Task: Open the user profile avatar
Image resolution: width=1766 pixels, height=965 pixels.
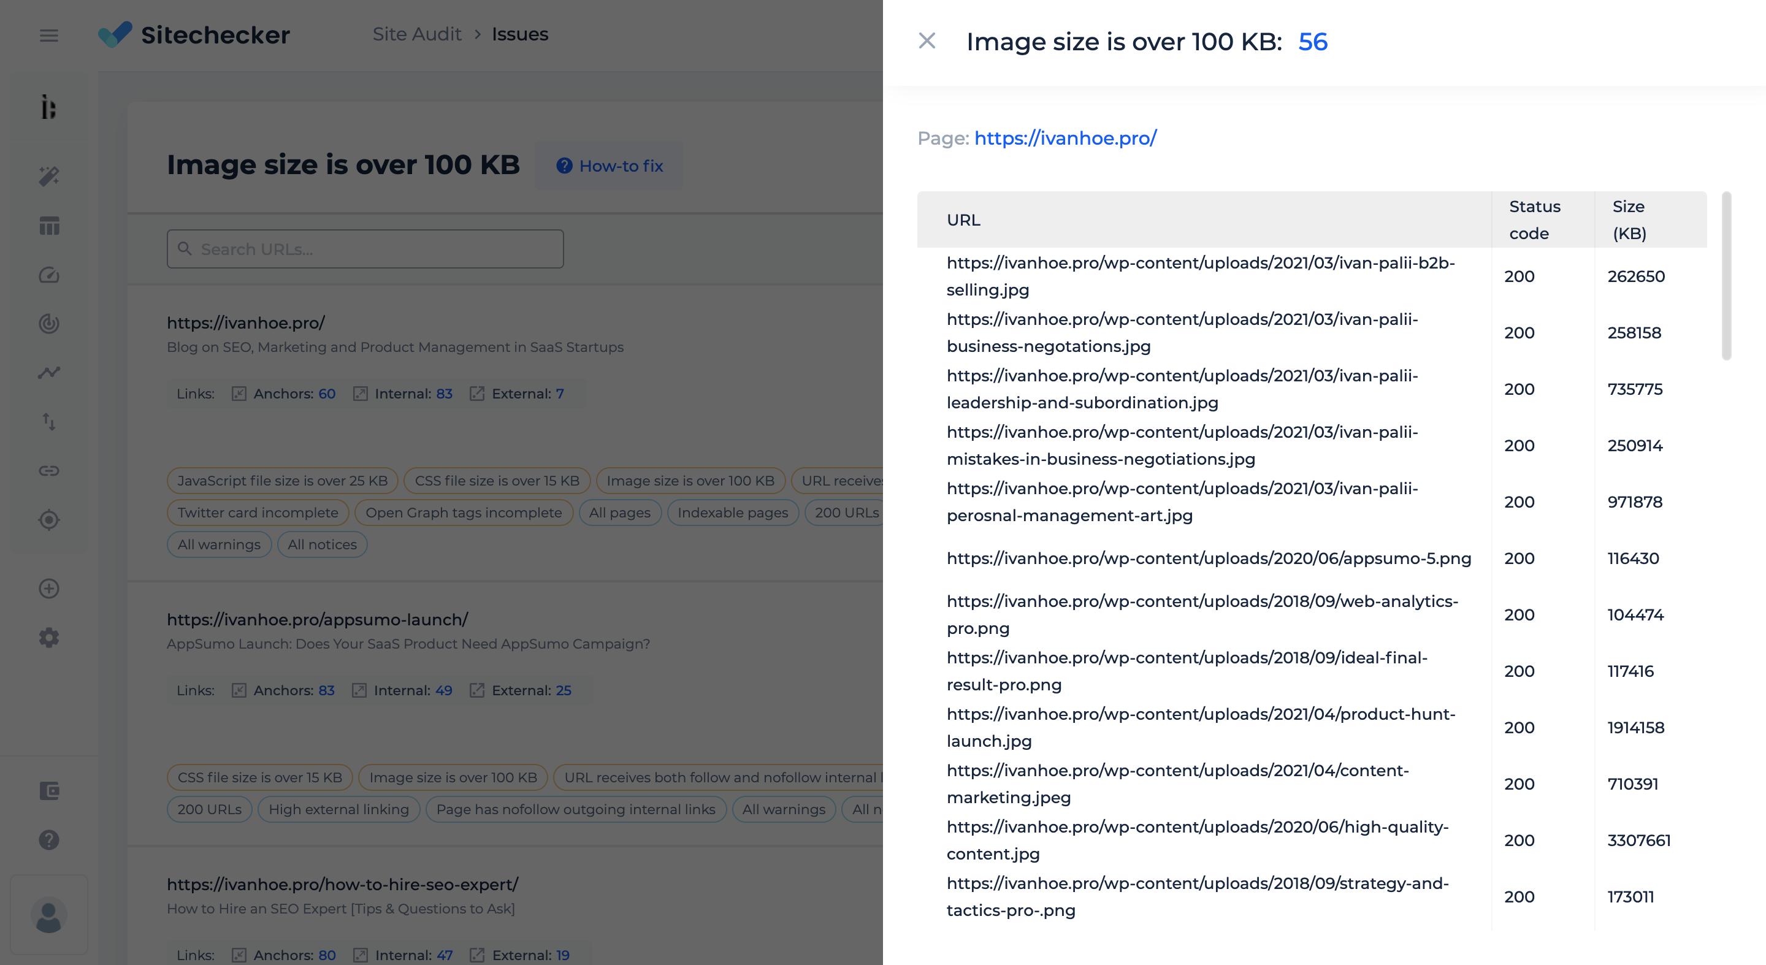Action: (x=48, y=915)
